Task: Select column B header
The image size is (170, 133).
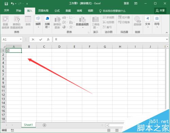Action: tap(29, 47)
